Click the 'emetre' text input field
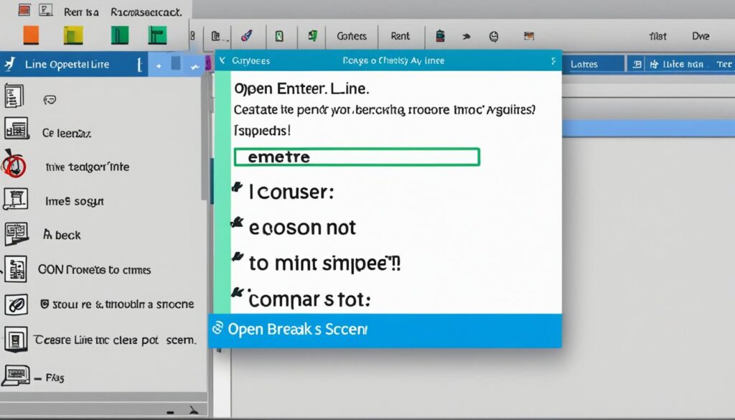 pos(357,157)
